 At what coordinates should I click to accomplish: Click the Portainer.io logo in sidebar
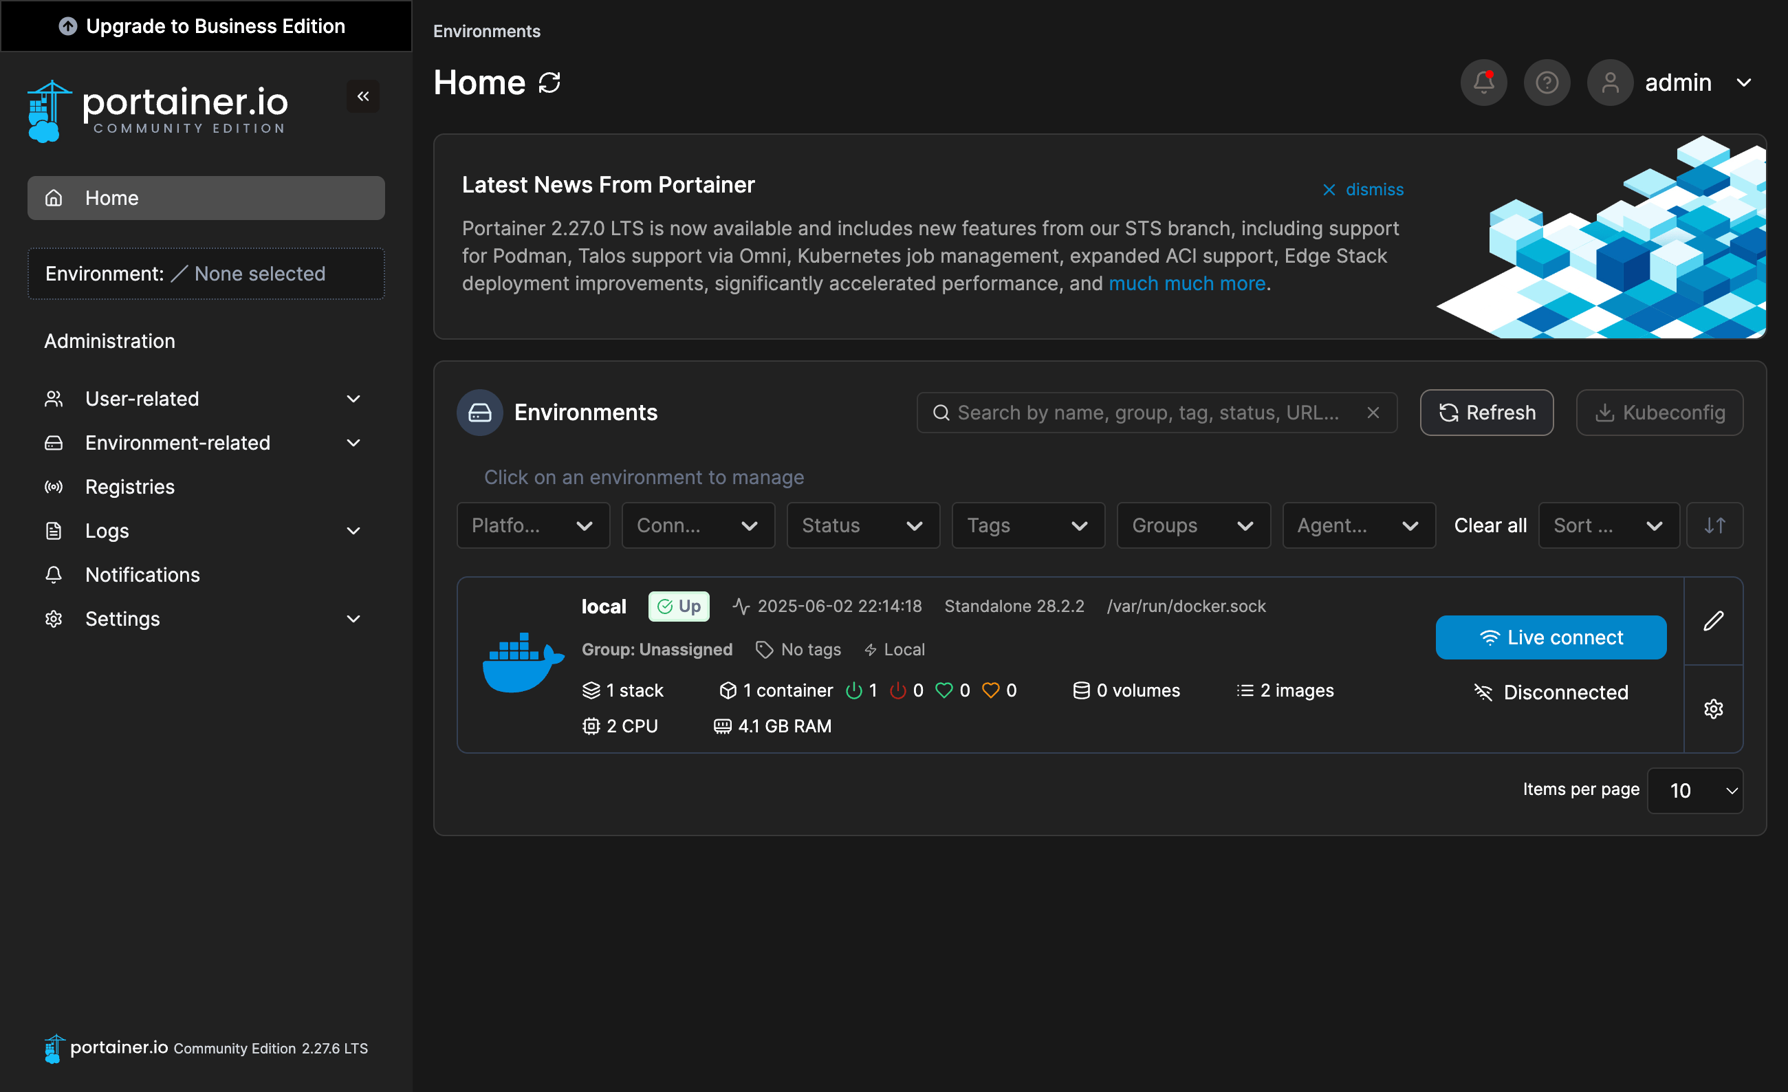pyautogui.click(x=157, y=110)
